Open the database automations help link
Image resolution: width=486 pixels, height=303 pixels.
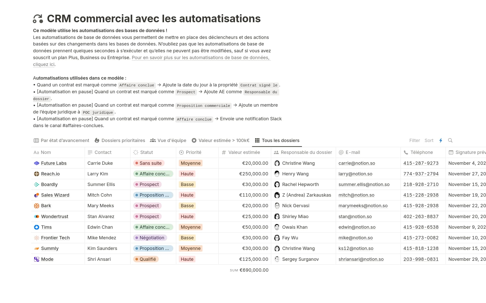coord(200,58)
